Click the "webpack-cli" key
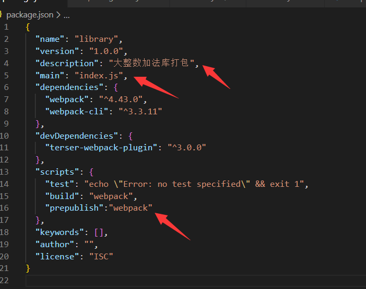This screenshot has height=289, width=366. tap(77, 112)
